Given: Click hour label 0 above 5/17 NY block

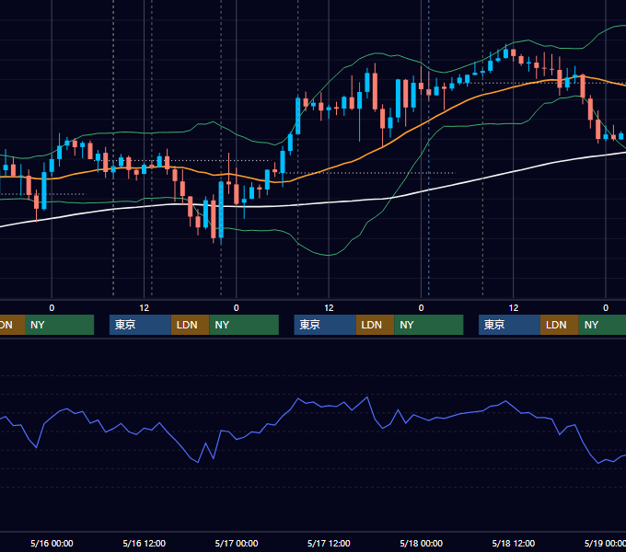Looking at the screenshot, I should coord(422,308).
